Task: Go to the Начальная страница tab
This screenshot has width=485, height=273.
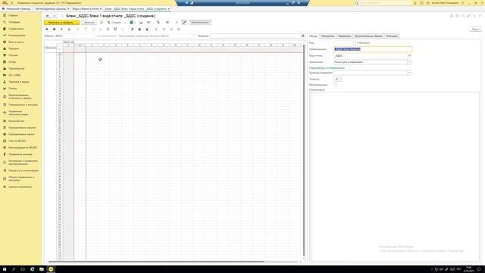Action: coord(17,8)
